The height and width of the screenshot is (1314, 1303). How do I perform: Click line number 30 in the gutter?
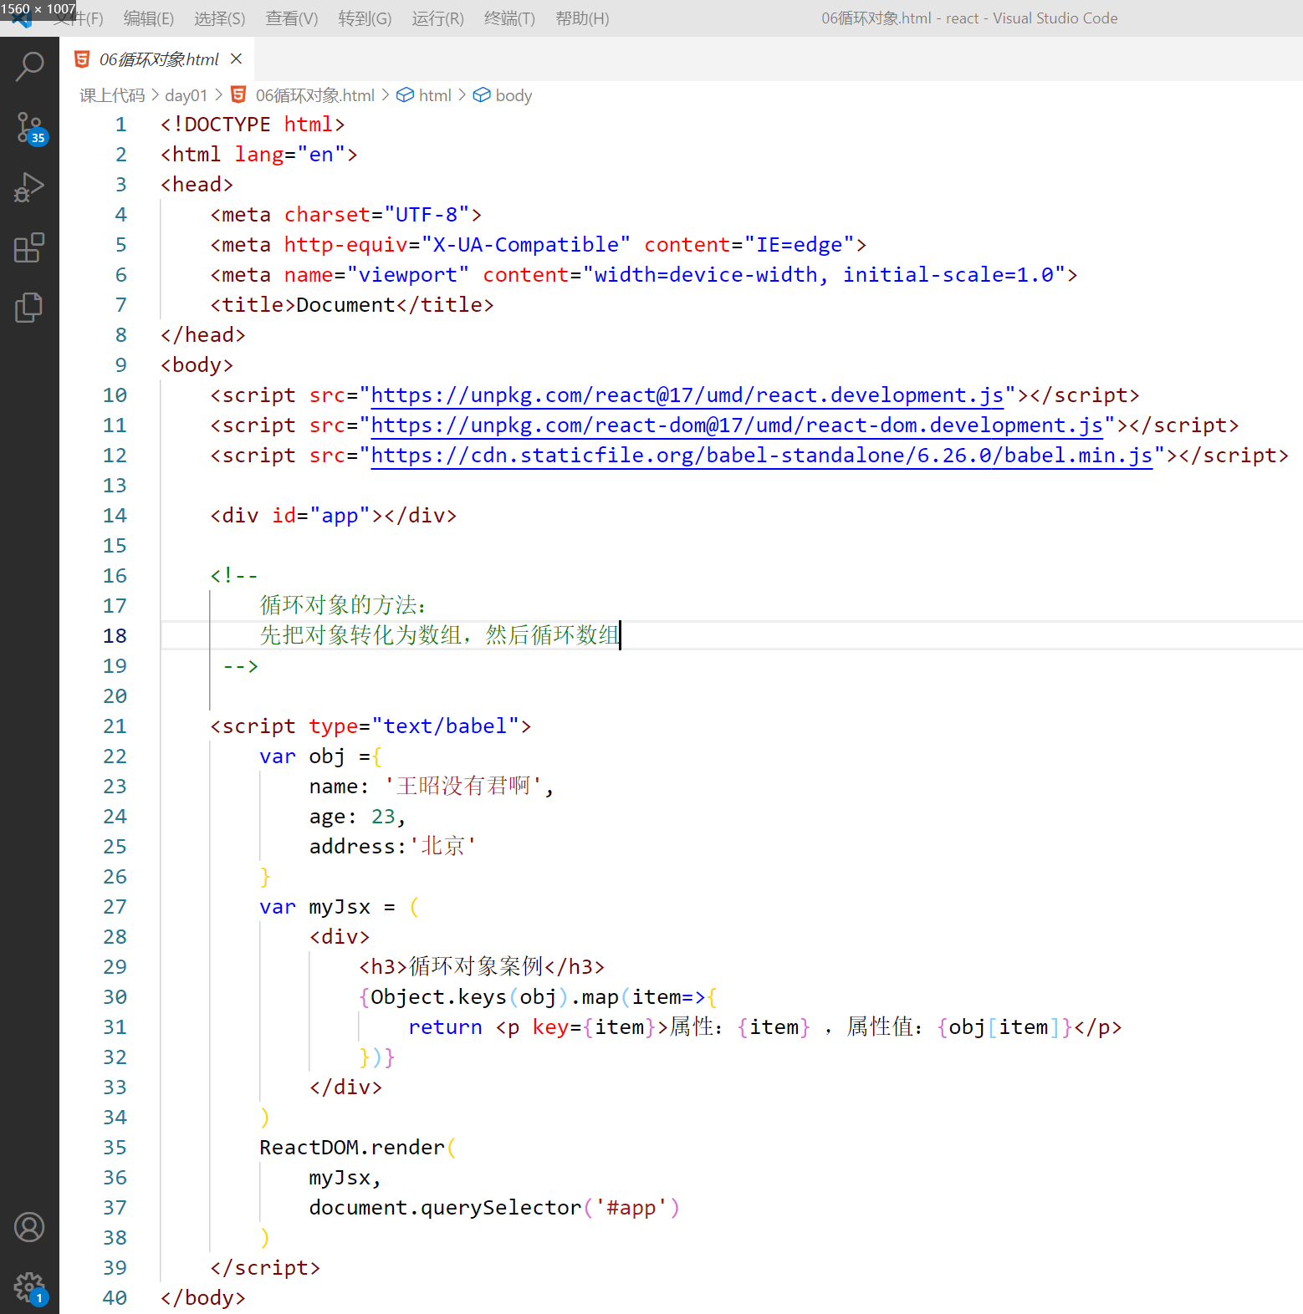pos(115,996)
